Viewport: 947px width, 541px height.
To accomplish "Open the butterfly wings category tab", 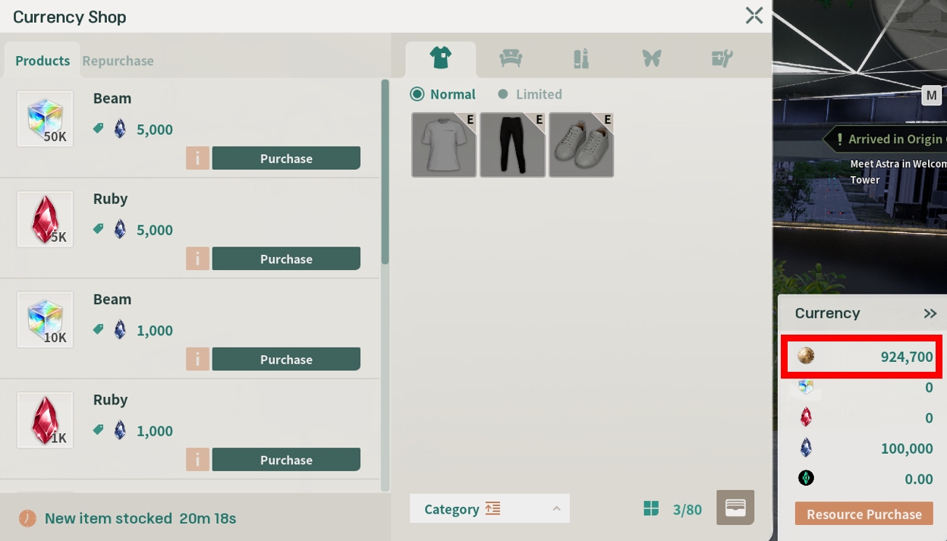I will click(652, 58).
